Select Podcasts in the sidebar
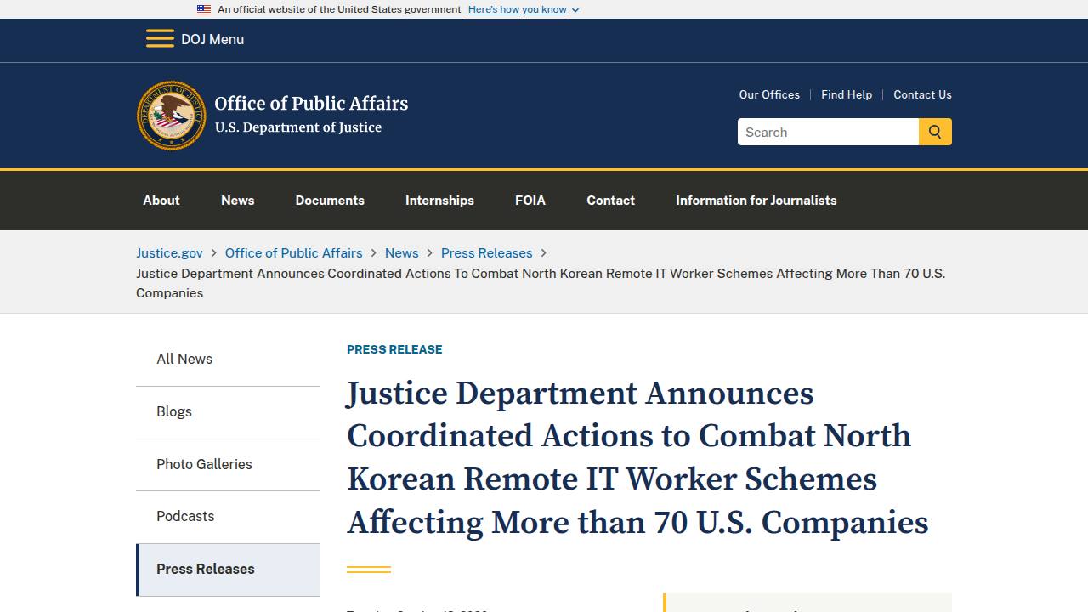Screen dimensions: 1088x612 tap(228, 517)
